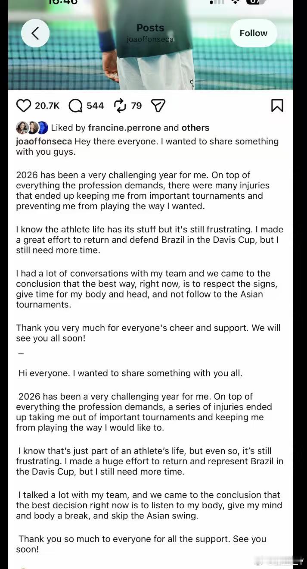
Task: Tap joaoffonseca username under Posts header
Action: [150, 39]
